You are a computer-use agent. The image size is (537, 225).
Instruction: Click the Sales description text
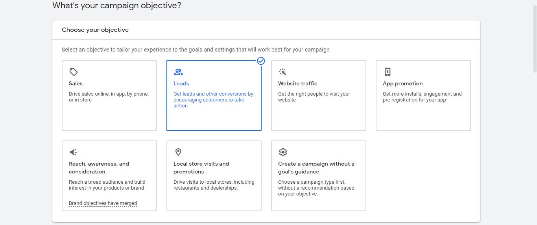[x=109, y=97]
